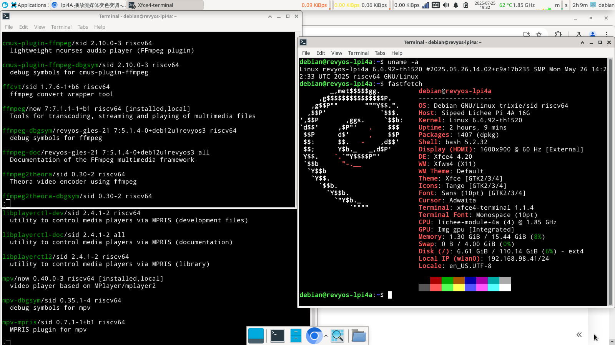The image size is (615, 345).
Task: Open Help menu in right terminal window
Action: pos(397,53)
